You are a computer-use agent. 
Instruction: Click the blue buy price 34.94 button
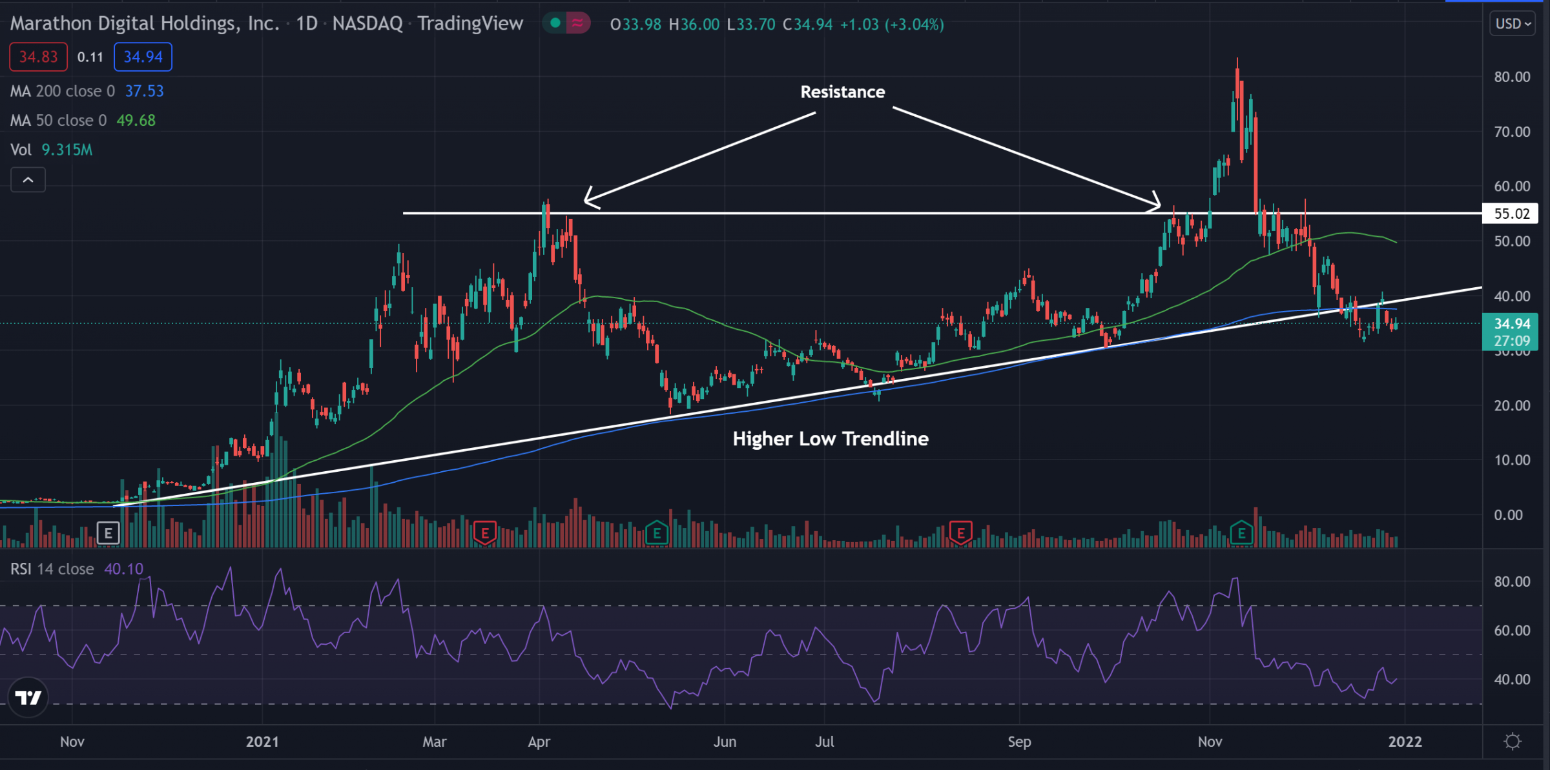point(143,57)
